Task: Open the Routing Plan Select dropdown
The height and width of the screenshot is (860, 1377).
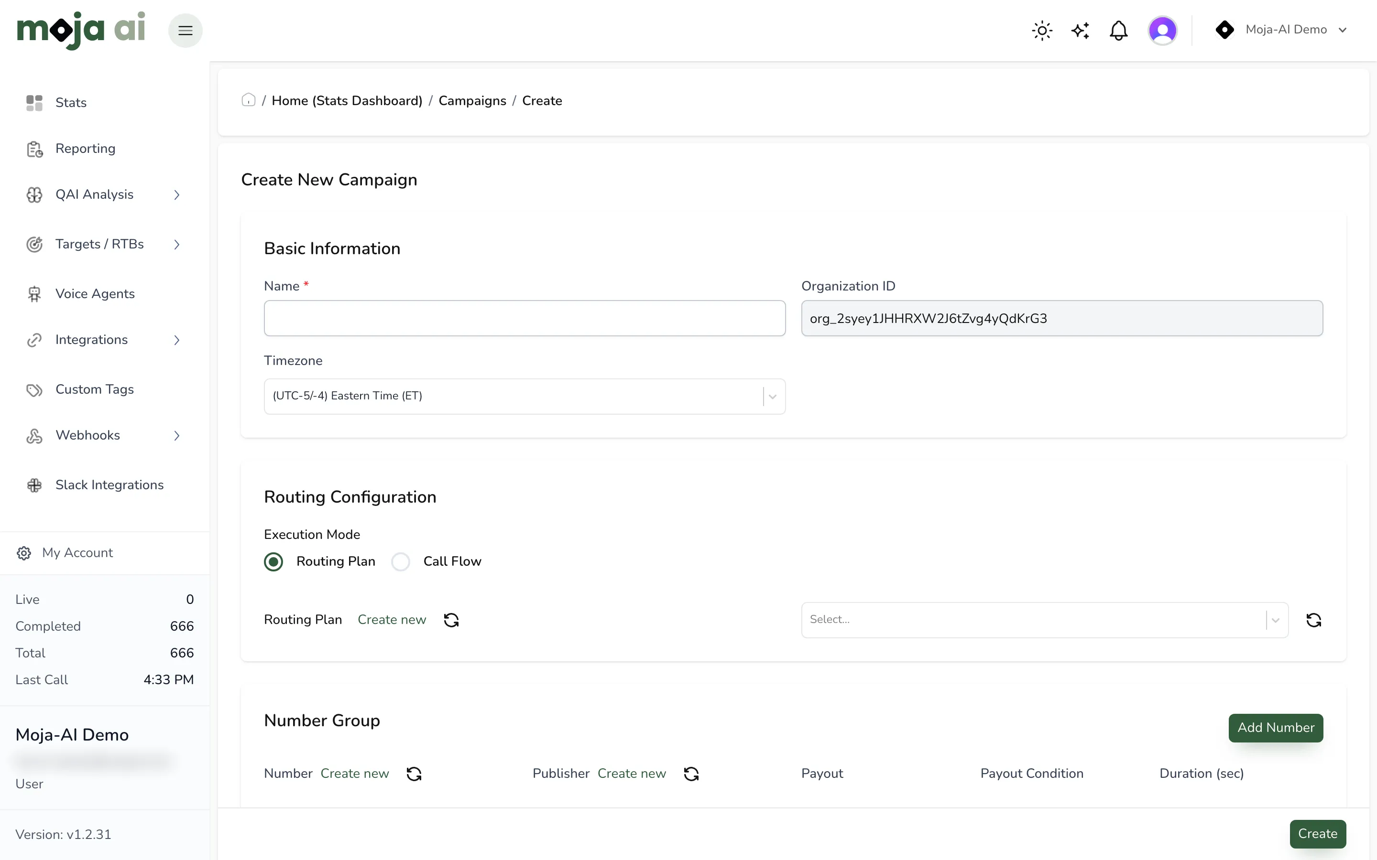Action: tap(1045, 620)
